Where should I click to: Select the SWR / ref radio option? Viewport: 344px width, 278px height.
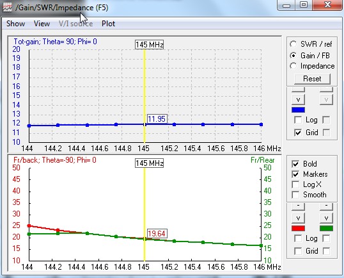tap(293, 44)
